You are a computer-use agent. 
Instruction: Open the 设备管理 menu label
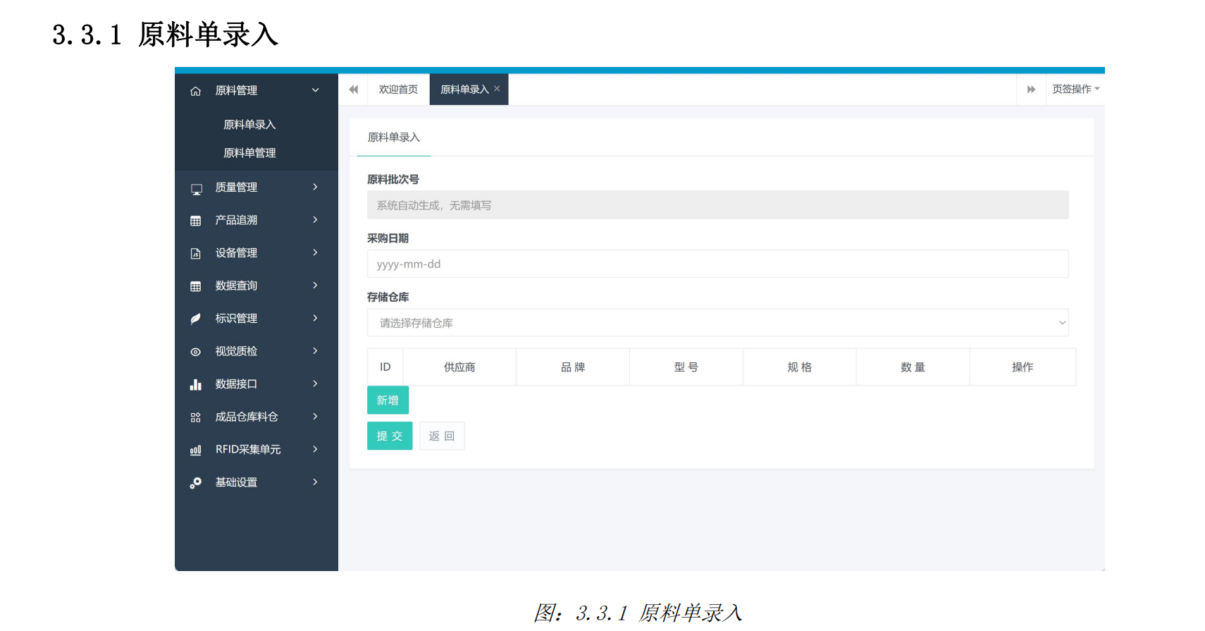coord(236,252)
